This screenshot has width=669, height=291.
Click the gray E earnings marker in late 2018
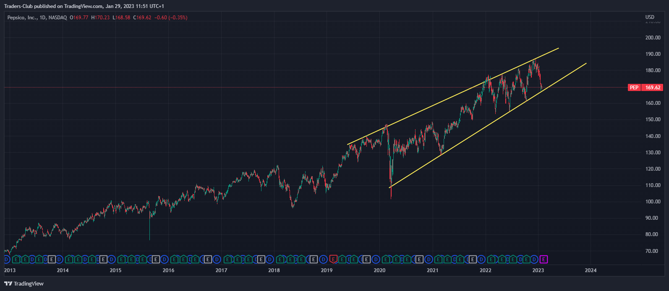pyautogui.click(x=313, y=259)
